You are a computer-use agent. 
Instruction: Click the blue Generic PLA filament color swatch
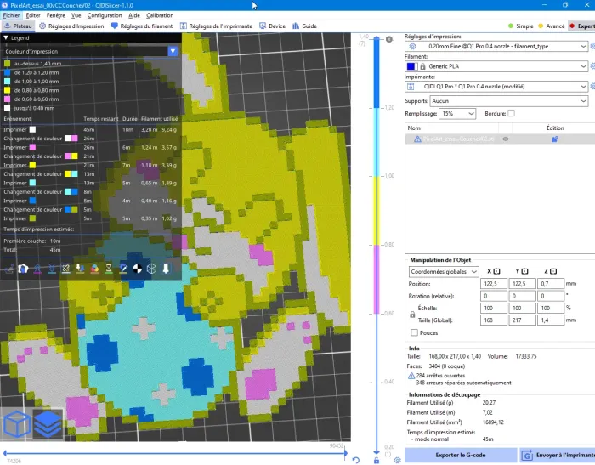click(x=411, y=66)
